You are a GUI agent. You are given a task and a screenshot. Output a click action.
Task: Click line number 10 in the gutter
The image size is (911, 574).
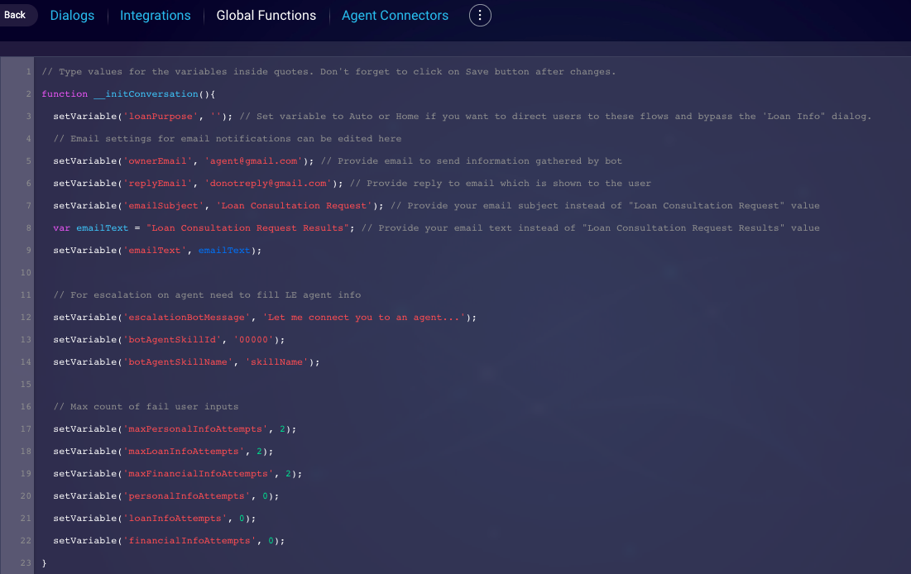[x=26, y=272]
